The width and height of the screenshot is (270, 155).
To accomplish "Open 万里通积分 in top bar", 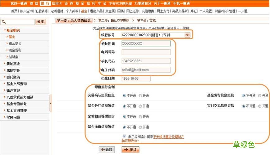I will click(143, 3).
